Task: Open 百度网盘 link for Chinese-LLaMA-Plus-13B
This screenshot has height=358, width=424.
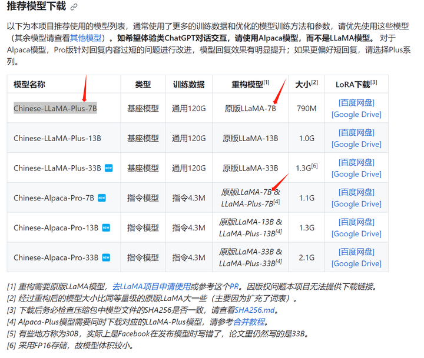Action: (356, 133)
